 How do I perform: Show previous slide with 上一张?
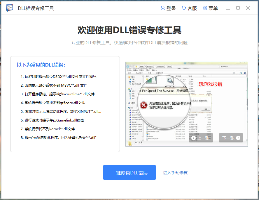pos(201,138)
